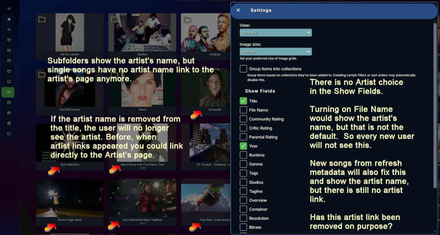
Task: Go to Home via sidebar icon
Action: click(9, 19)
